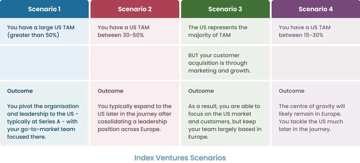Click the 'BUT your customer acquisition' text
This screenshot has height=163, width=360.
coord(219,63)
